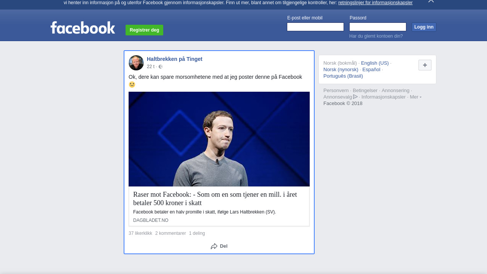Click the post text about morsomhetene
487x274 pixels.
[x=215, y=77]
